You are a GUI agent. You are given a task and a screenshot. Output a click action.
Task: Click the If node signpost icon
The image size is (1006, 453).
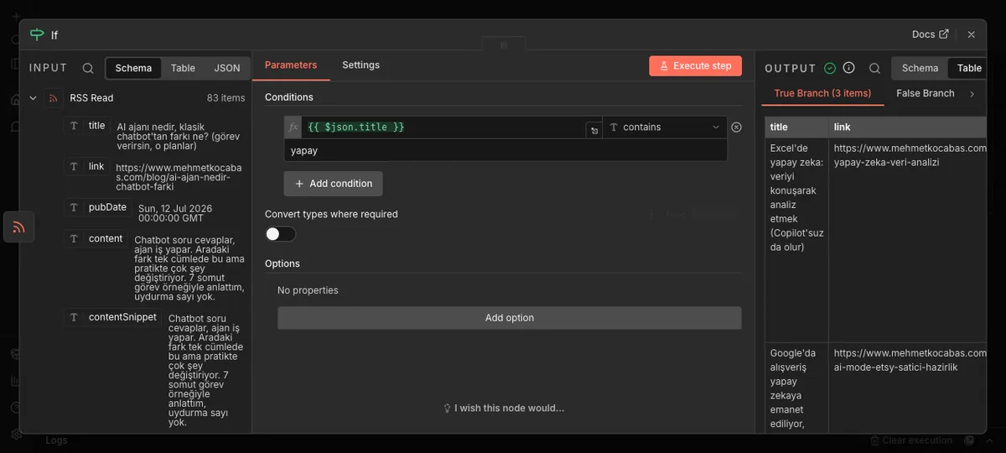click(x=36, y=34)
